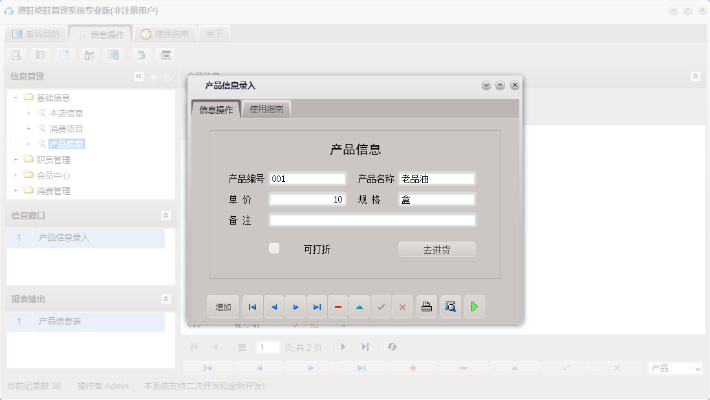Expand the 职员管理 tree node
The image size is (710, 400).
pos(16,159)
